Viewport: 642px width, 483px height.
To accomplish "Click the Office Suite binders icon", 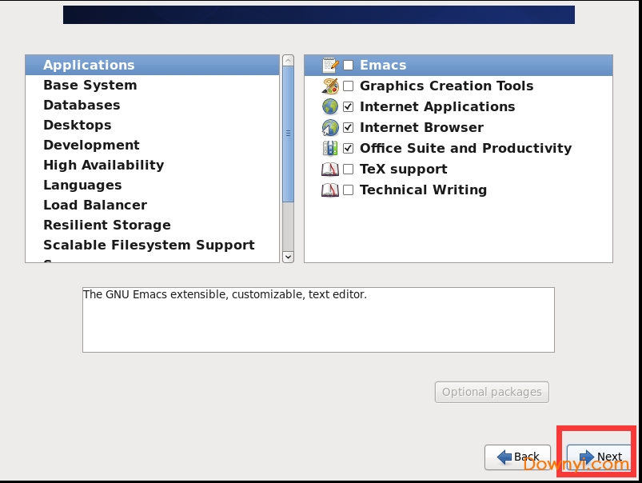I will coord(330,149).
